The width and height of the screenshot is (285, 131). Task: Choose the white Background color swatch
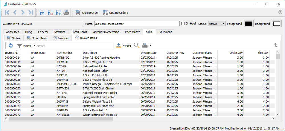tap(276, 24)
